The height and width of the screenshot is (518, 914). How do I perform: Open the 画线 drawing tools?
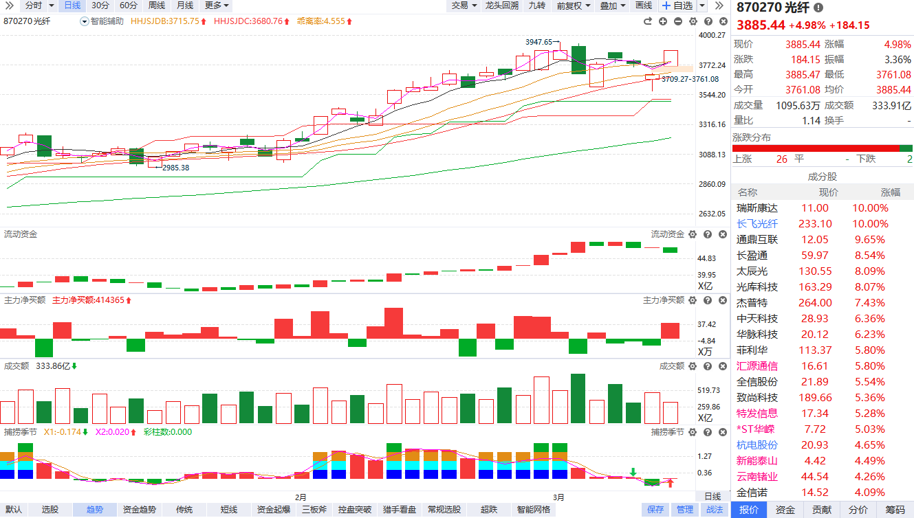coord(644,5)
